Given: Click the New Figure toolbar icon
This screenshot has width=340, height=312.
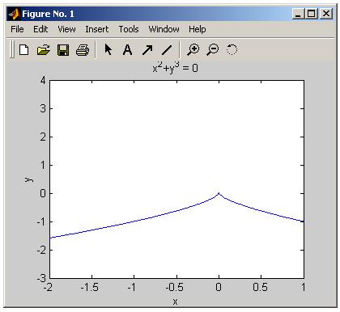Looking at the screenshot, I should point(24,50).
